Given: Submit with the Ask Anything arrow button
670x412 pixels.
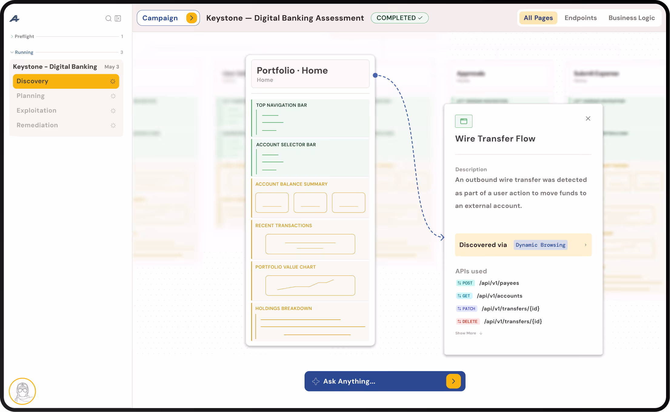Looking at the screenshot, I should point(453,381).
